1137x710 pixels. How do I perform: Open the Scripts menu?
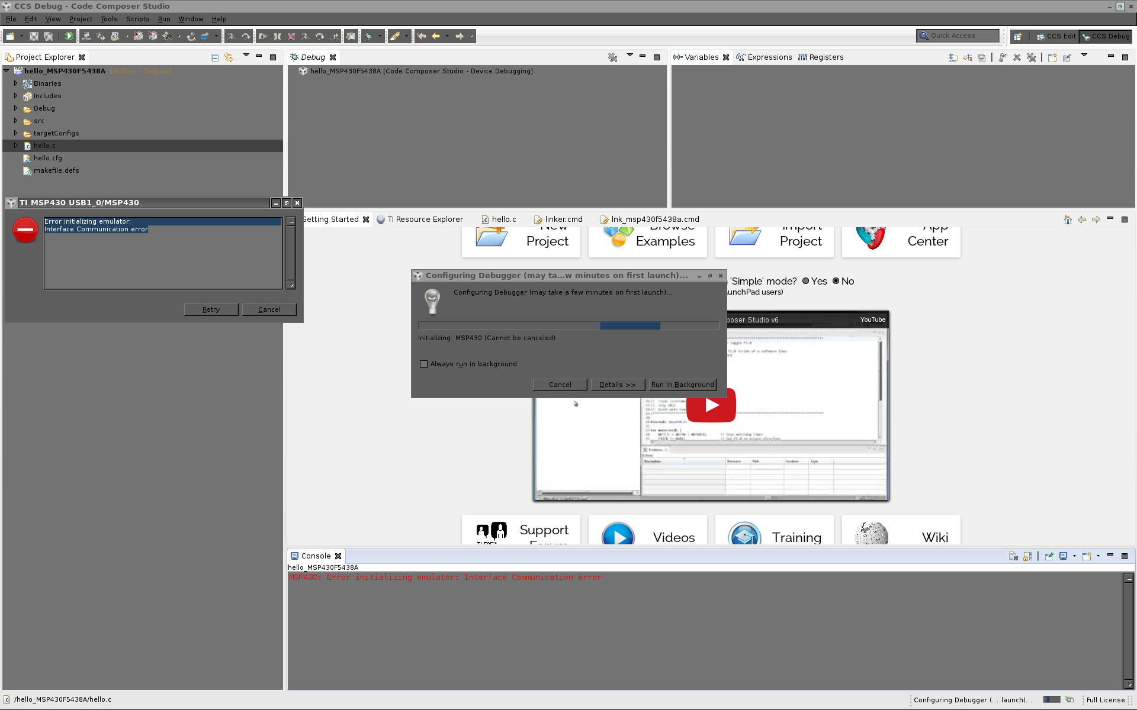click(x=137, y=19)
